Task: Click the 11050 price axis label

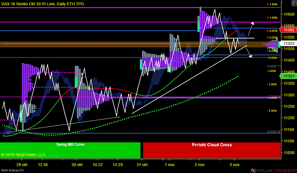Action: [289, 153]
